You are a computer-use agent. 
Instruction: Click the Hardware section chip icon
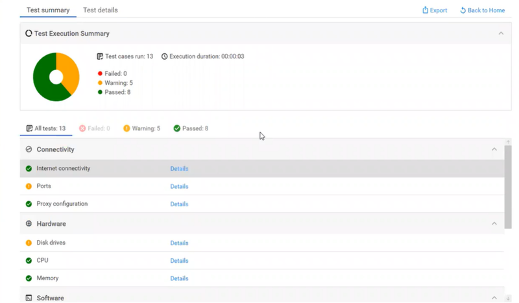click(29, 224)
